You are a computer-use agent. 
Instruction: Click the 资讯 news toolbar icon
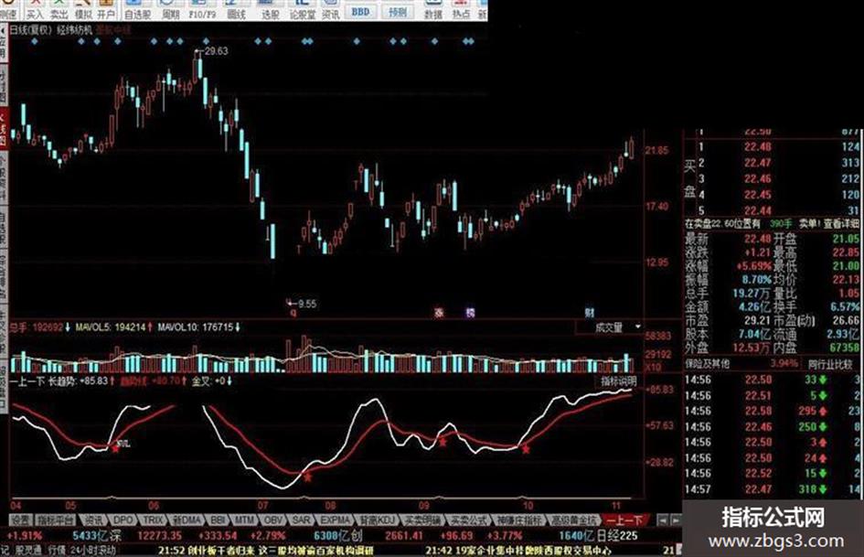coord(331,10)
